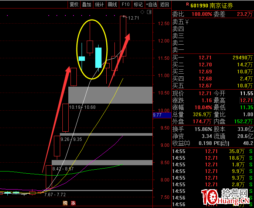Click the large cyan candle in the circled area

[x=98, y=58]
